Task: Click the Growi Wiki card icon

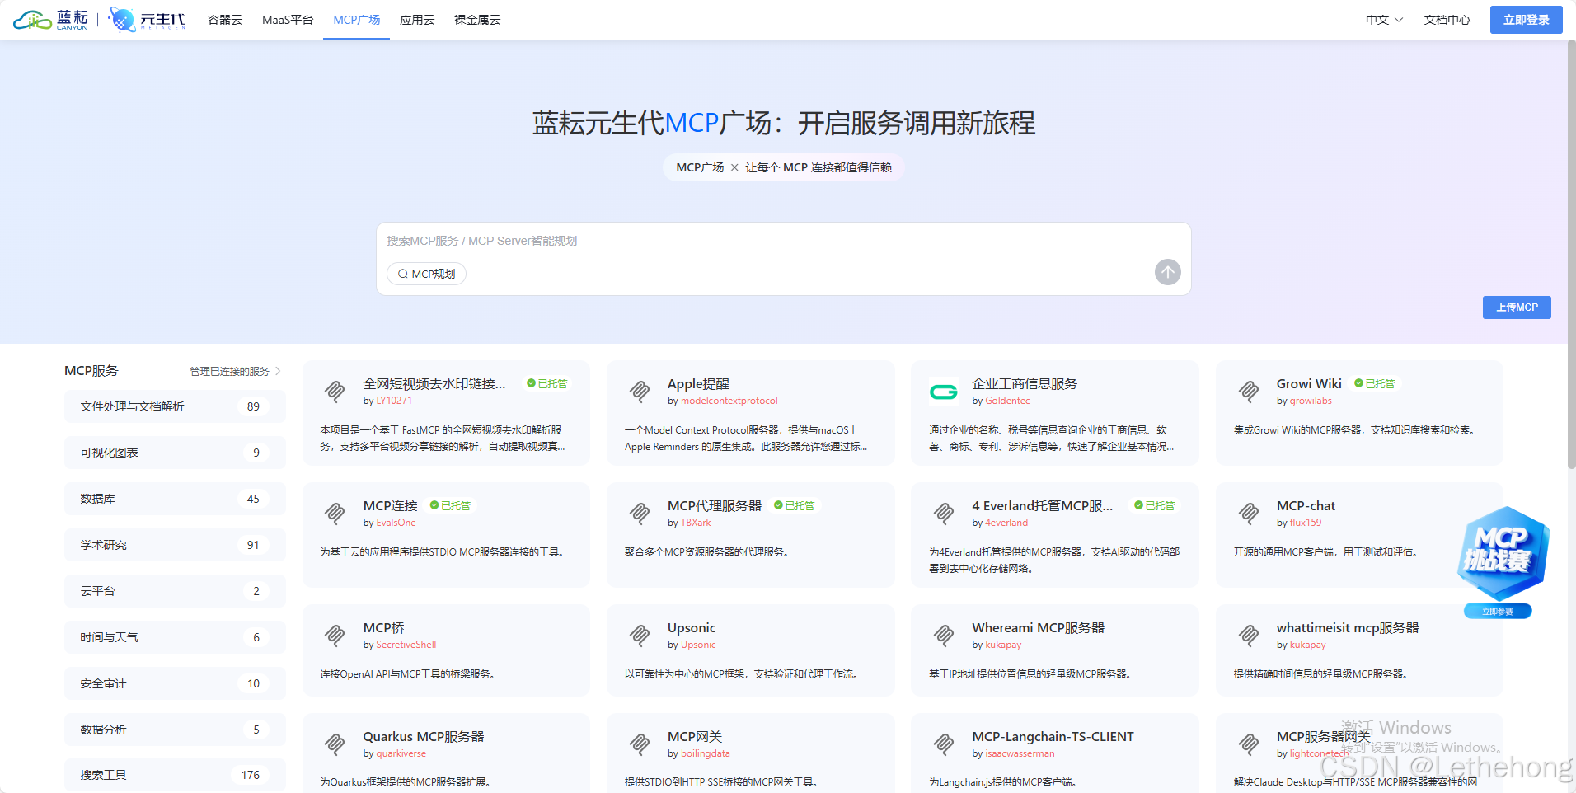Action: coord(1249,392)
